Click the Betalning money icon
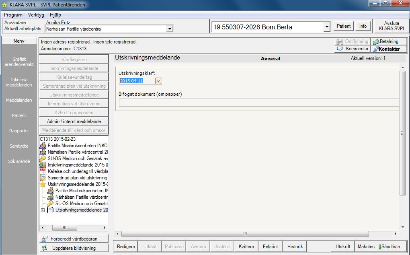This screenshot has height=255, width=410. pyautogui.click(x=376, y=41)
